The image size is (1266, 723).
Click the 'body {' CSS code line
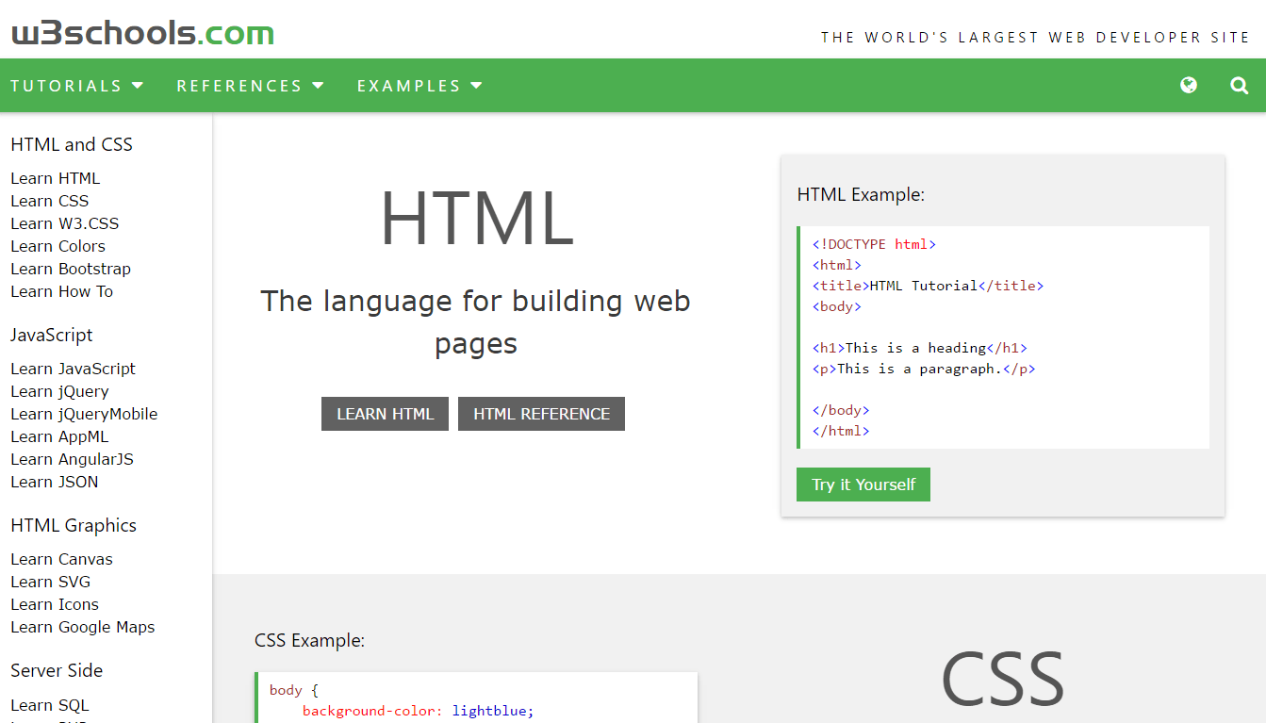[294, 690]
